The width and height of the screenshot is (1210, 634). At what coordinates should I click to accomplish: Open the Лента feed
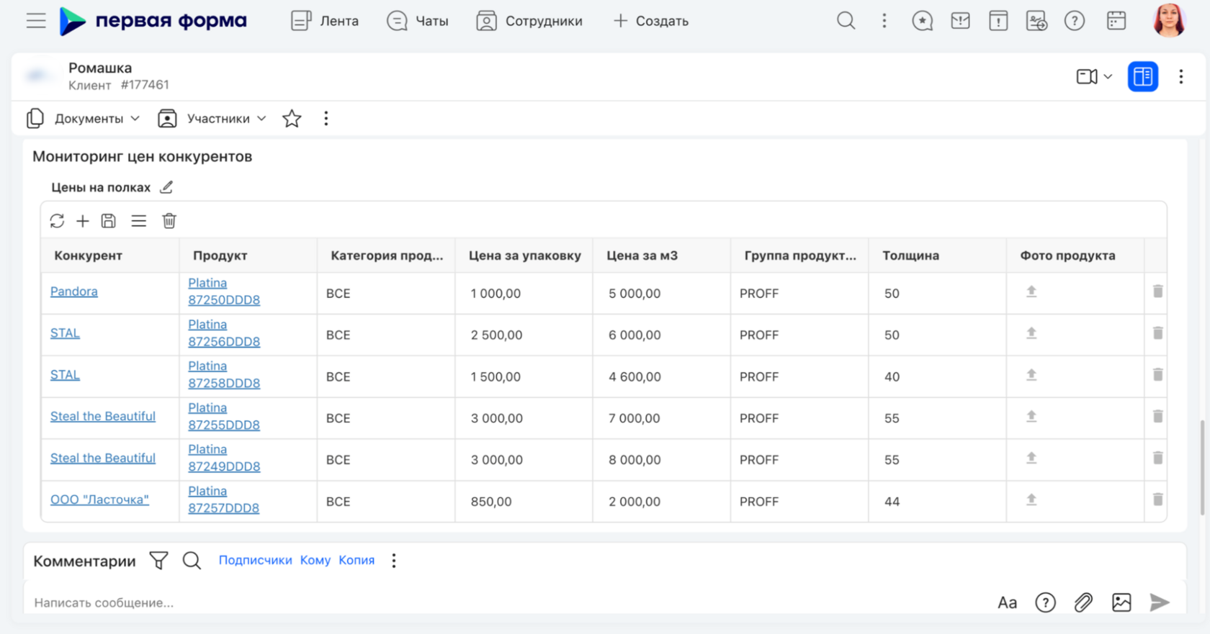click(325, 21)
